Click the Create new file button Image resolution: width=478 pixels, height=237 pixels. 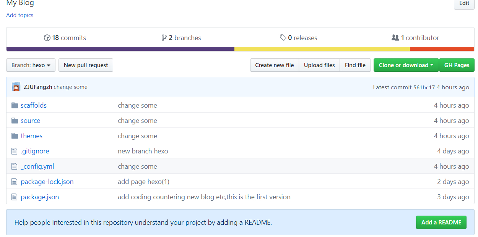(274, 65)
